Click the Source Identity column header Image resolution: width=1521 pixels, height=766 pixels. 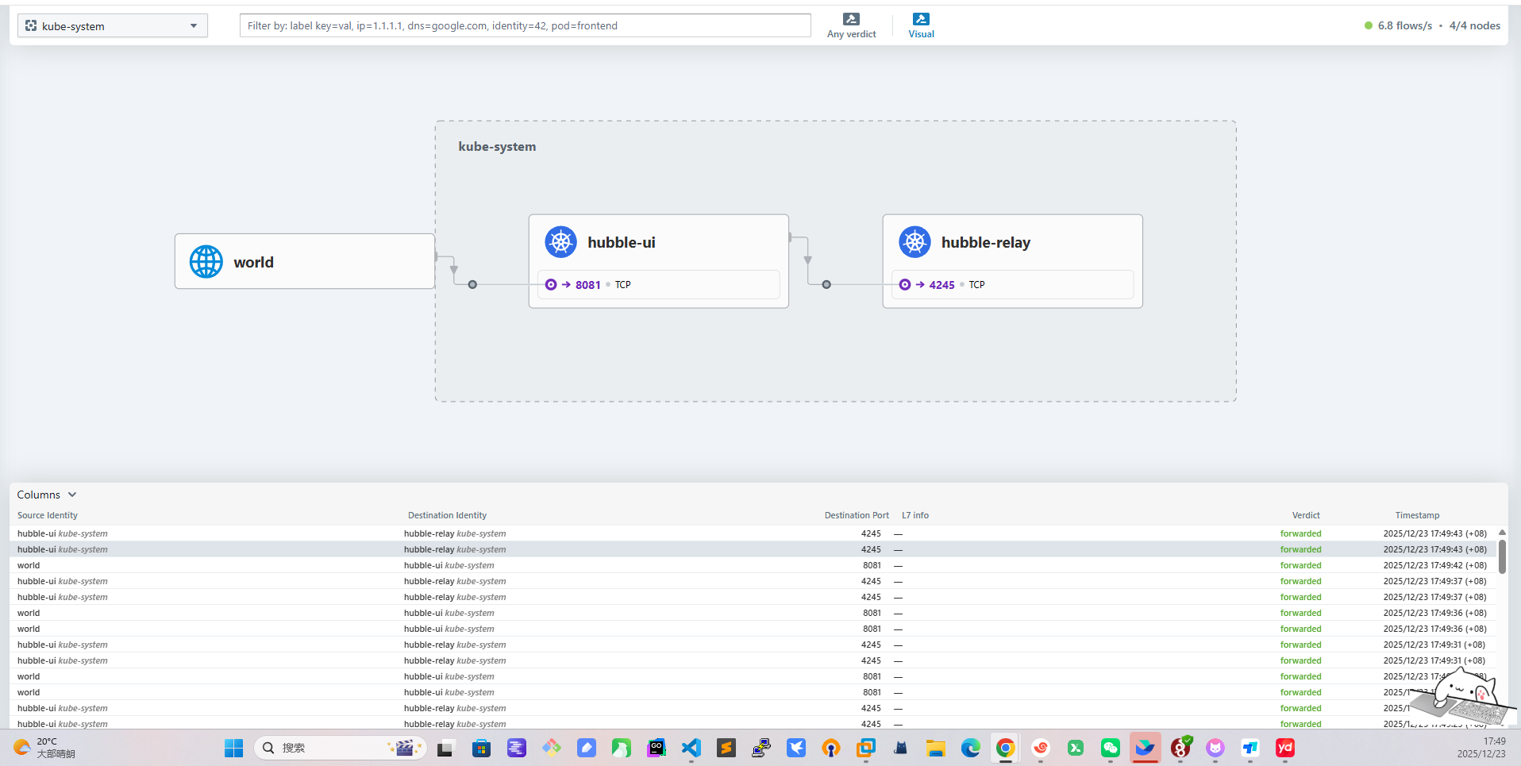point(48,515)
